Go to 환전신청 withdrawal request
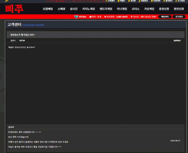 (179, 9)
